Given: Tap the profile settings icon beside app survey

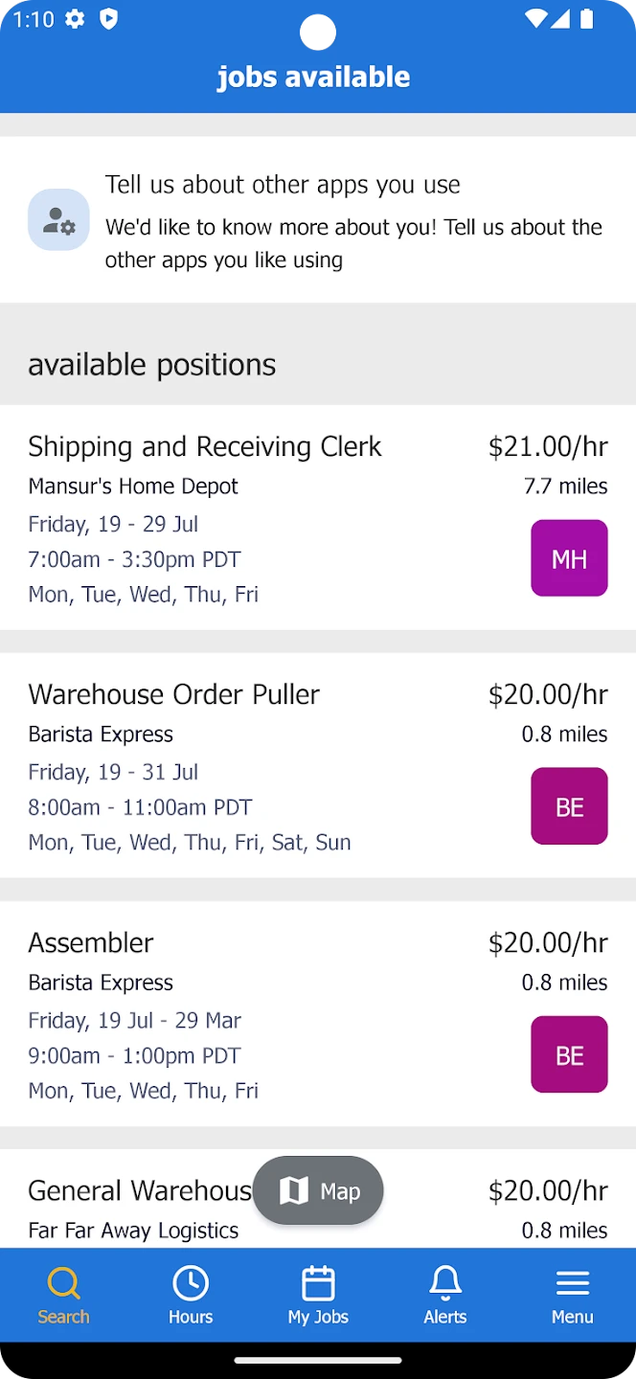Looking at the screenshot, I should point(58,220).
